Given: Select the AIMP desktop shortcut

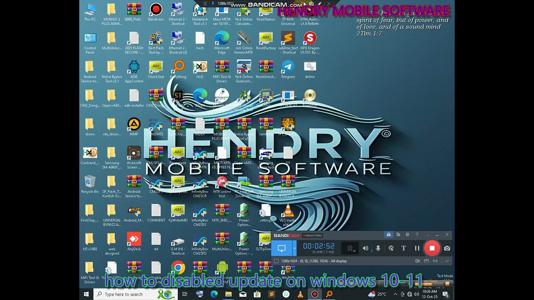Looking at the screenshot, I should pos(134,127).
